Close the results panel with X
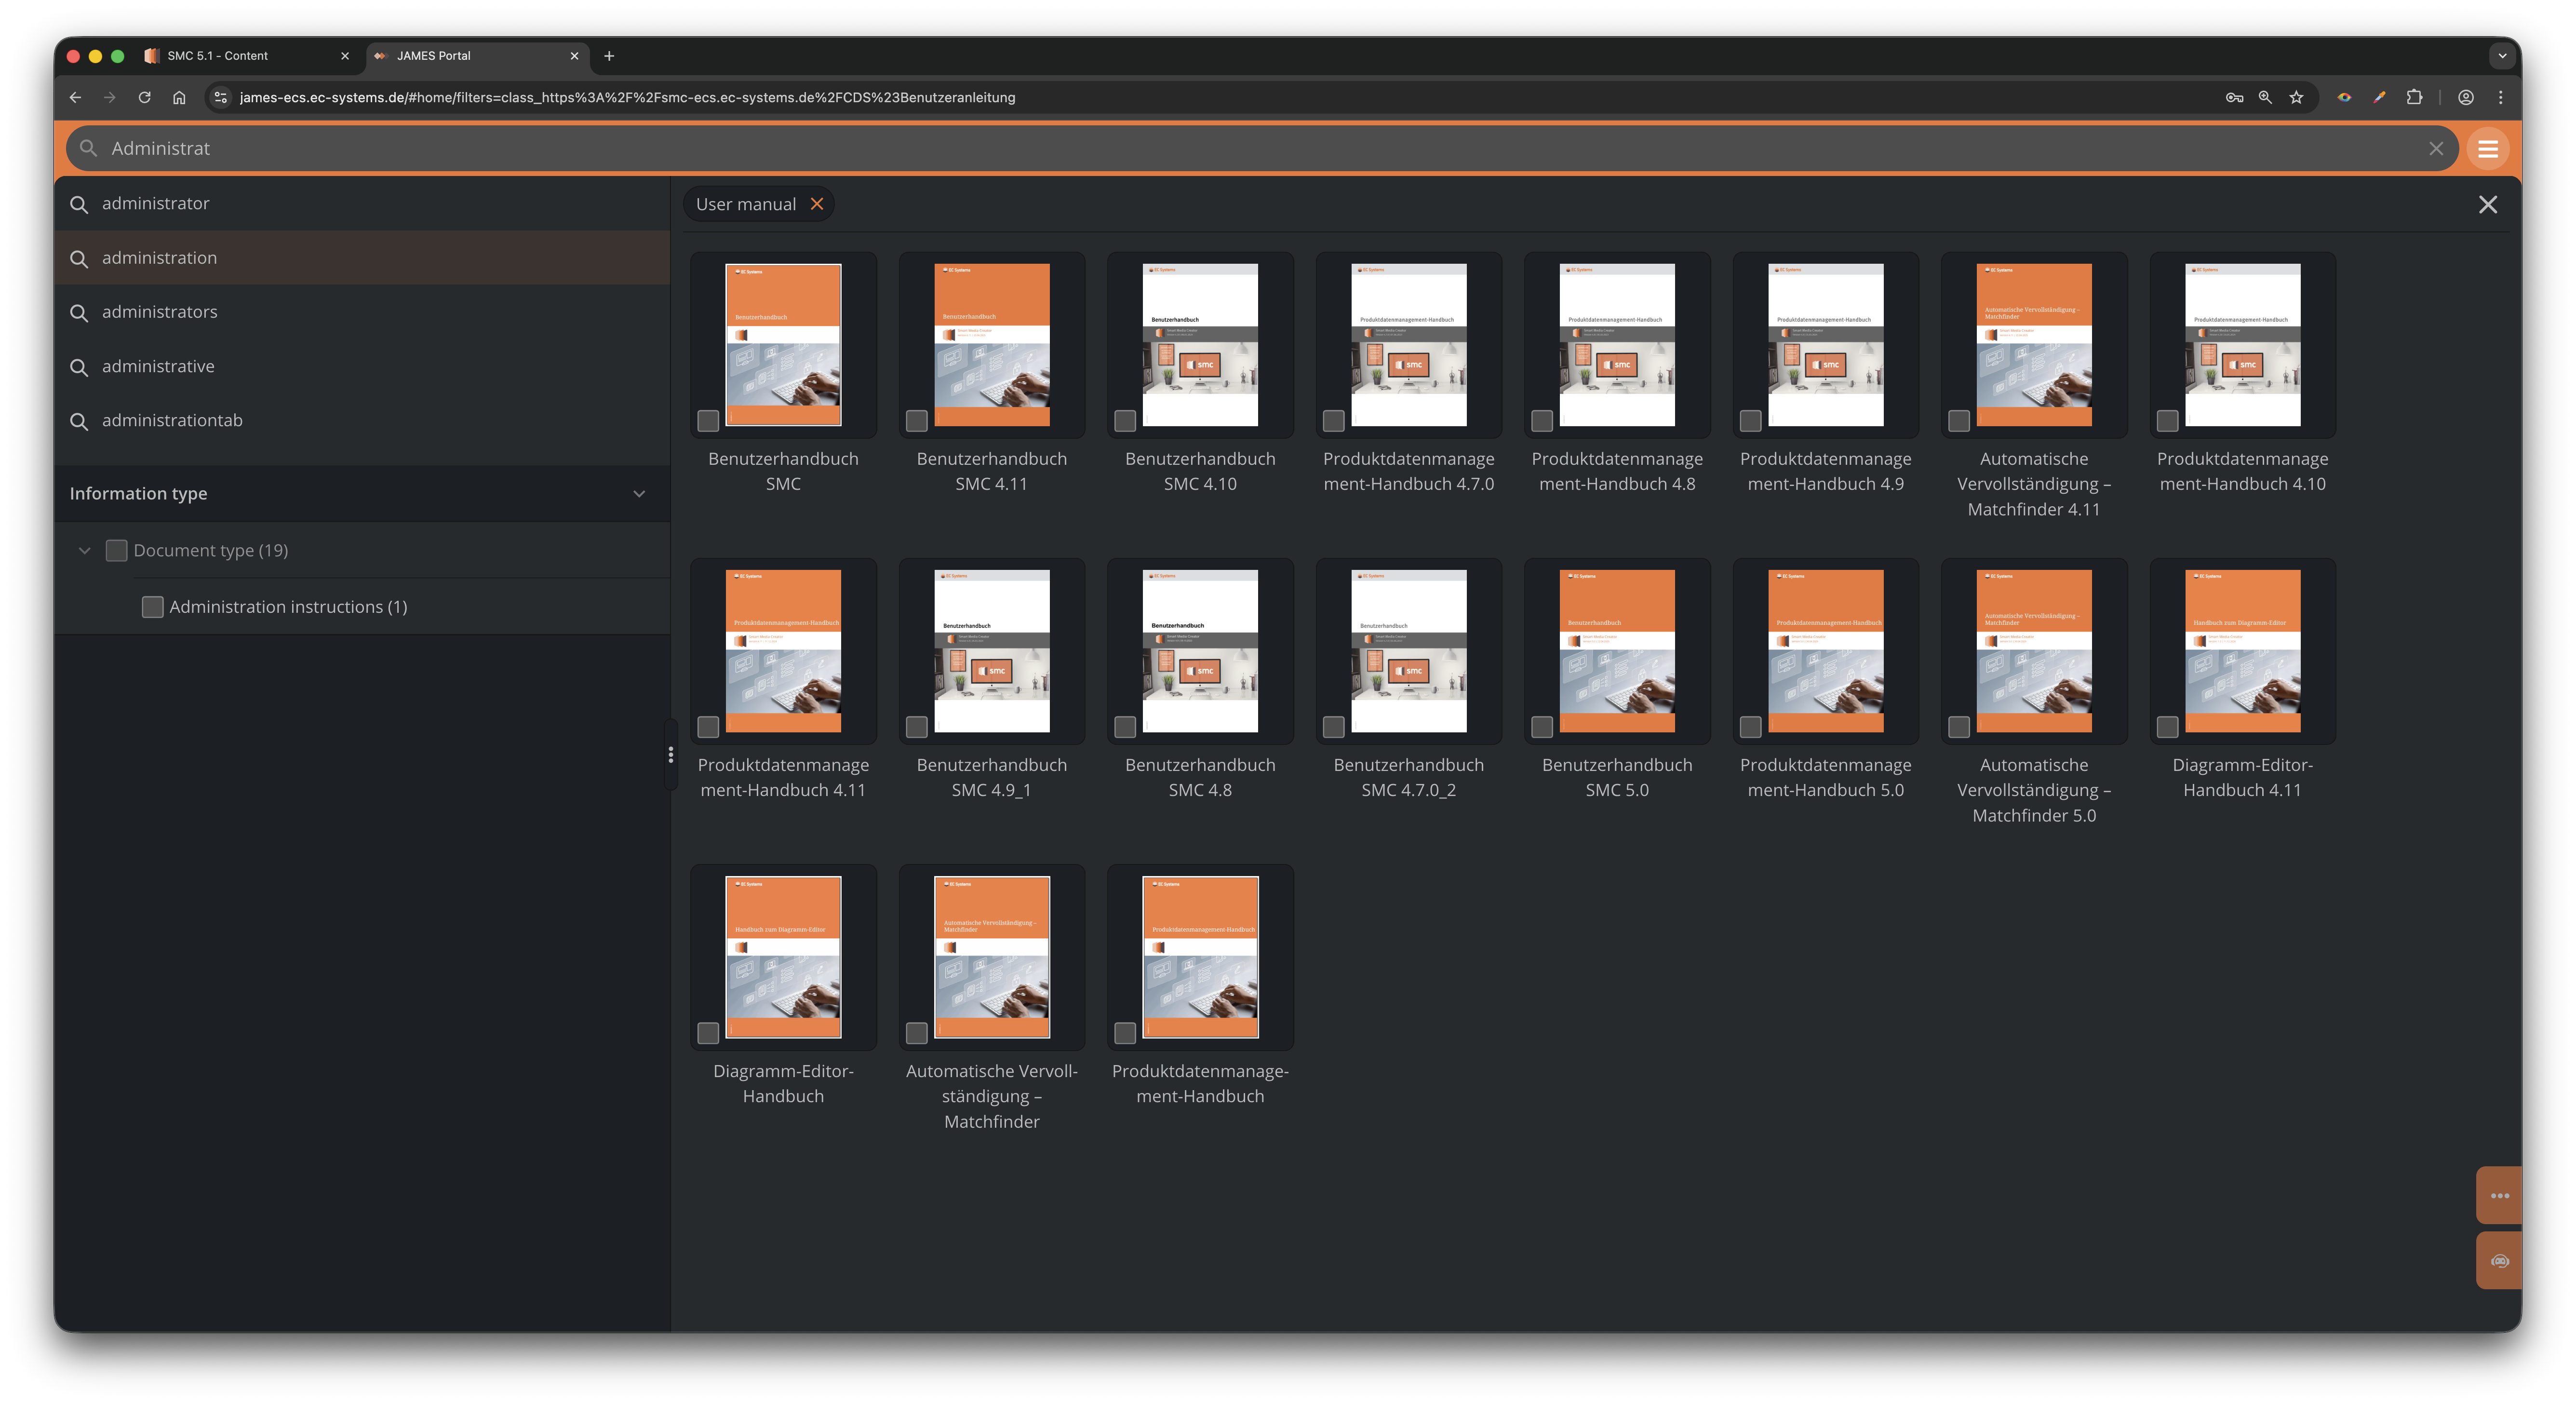 2487,205
